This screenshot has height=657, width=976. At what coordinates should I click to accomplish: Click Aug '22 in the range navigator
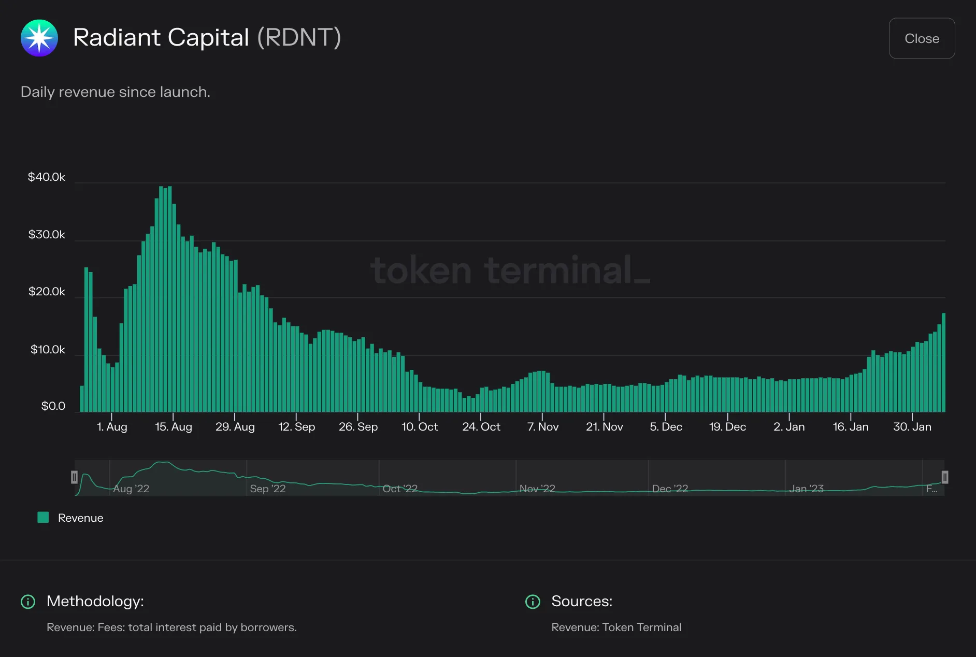(131, 489)
